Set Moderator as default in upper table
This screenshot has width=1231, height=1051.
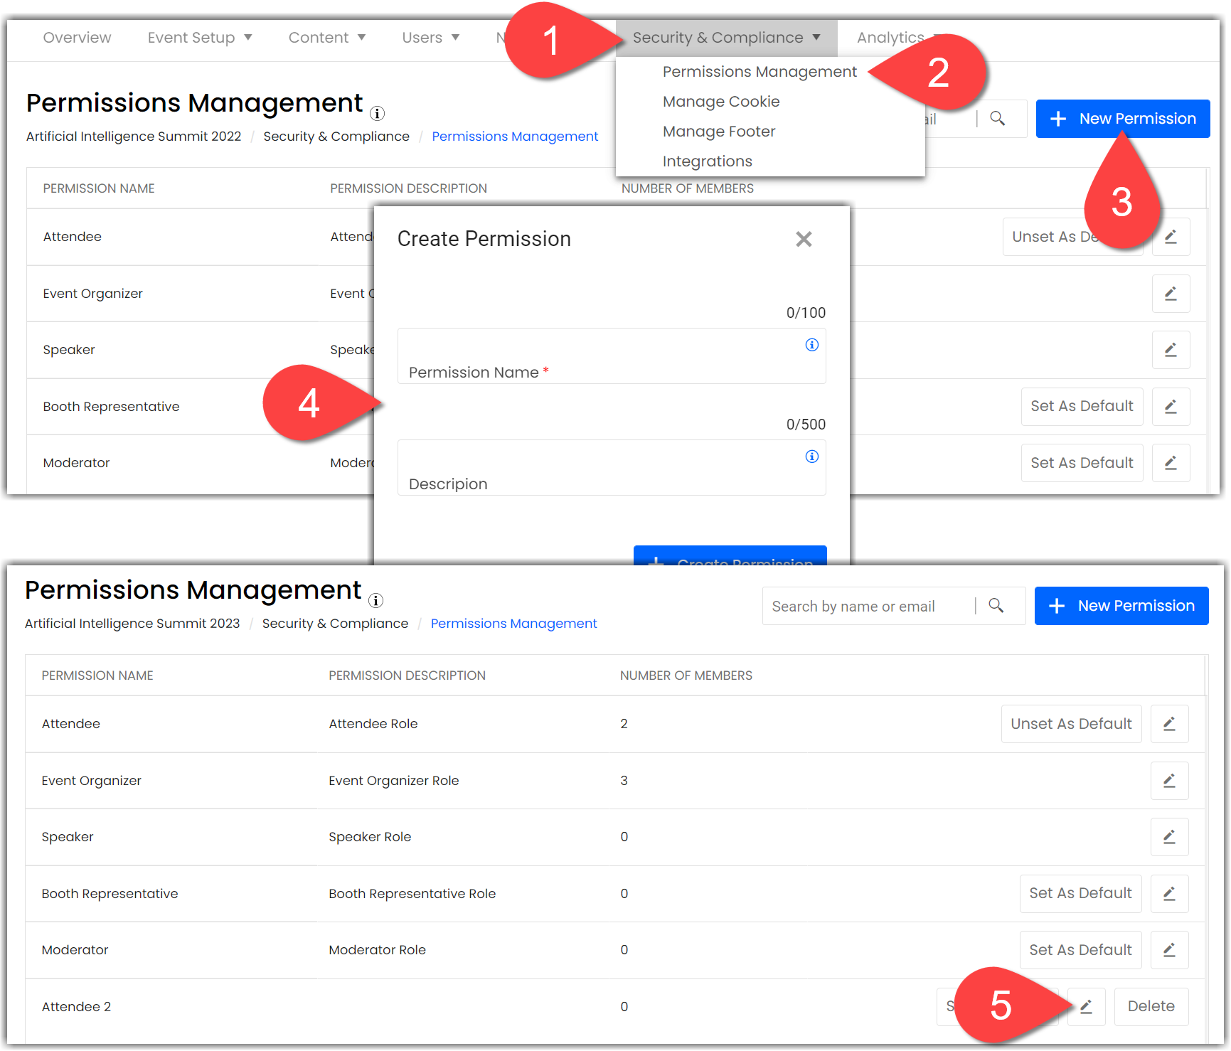[1082, 463]
